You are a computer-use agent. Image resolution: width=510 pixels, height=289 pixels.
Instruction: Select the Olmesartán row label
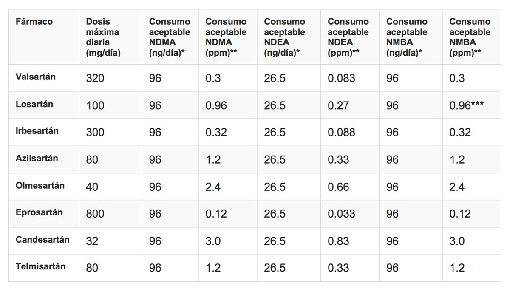40,185
